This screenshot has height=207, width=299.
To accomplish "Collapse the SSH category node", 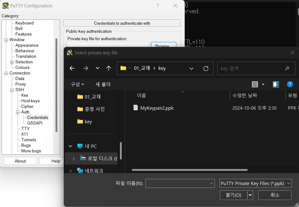I will coord(12,90).
